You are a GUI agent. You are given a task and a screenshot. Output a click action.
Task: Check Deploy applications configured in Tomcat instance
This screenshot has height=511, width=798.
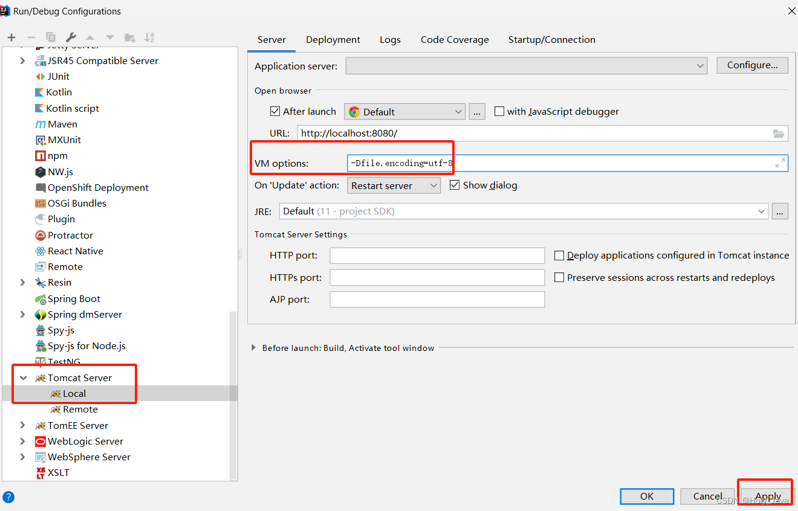(559, 256)
